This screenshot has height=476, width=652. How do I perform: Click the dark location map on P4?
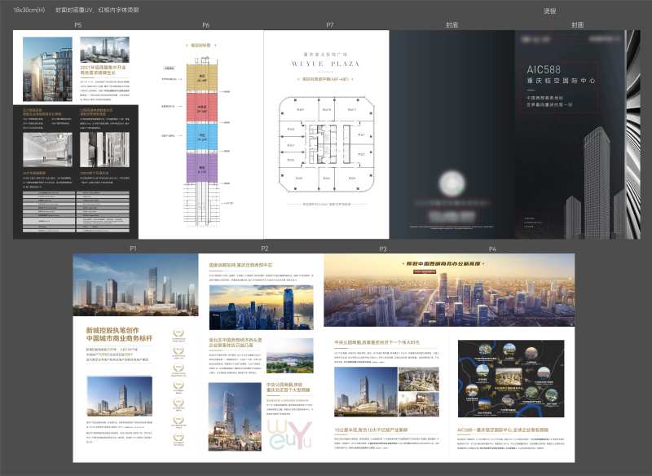click(511, 379)
